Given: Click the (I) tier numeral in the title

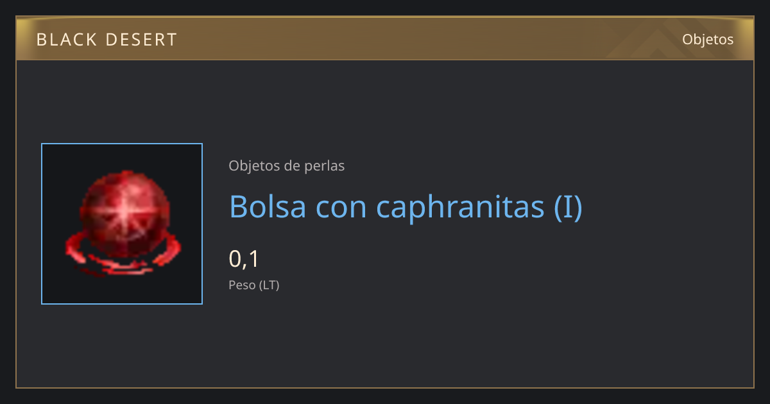Looking at the screenshot, I should click(x=569, y=207).
